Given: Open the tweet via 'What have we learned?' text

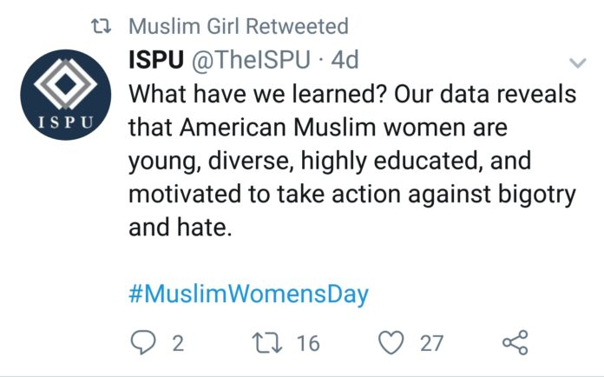Looking at the screenshot, I should click(x=258, y=94).
